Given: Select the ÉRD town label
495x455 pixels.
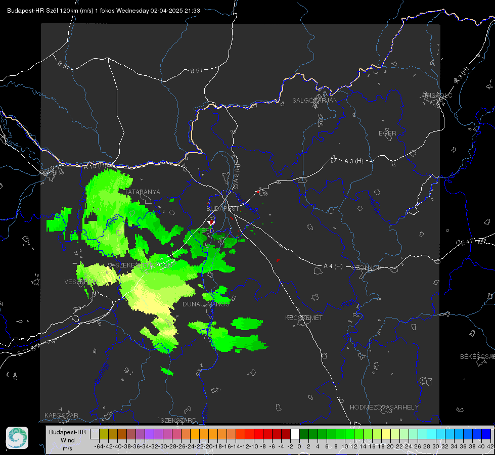Looking at the screenshot, I should tap(207, 231).
